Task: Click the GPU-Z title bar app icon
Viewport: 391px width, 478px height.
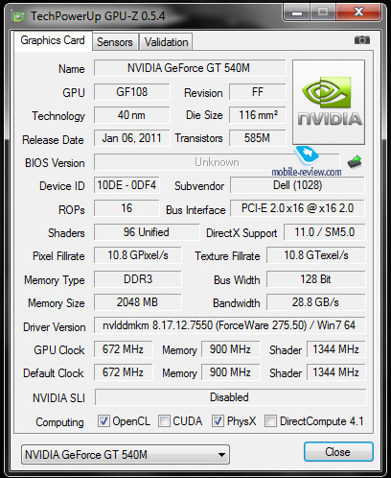Action: pos(18,16)
